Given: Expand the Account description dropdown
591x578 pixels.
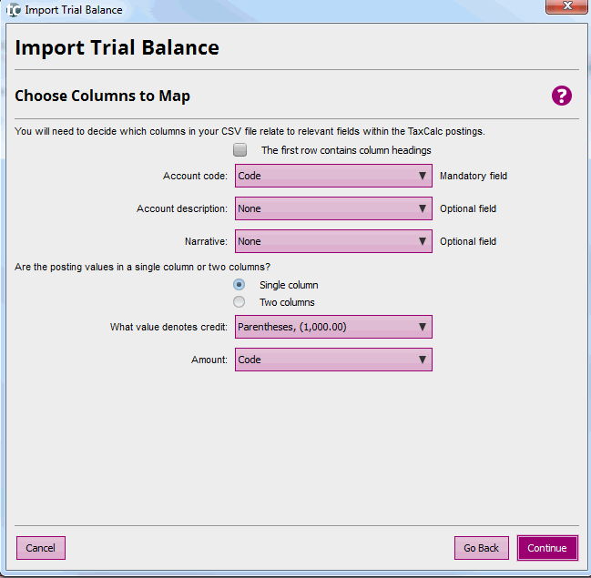Looking at the screenshot, I should click(333, 209).
